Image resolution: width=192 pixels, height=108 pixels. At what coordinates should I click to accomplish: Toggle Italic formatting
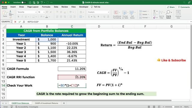[x=22, y=17]
